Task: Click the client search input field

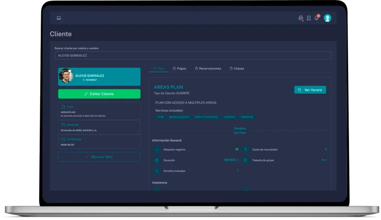Action: [193, 55]
